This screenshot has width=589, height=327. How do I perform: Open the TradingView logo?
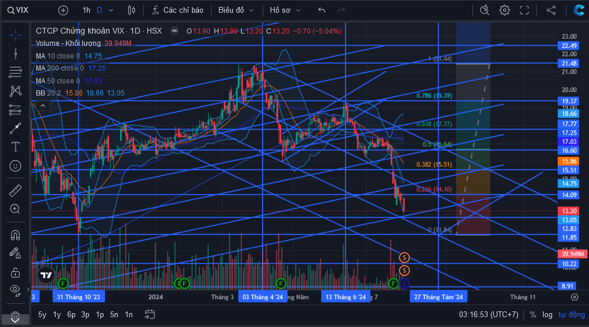pos(46,275)
